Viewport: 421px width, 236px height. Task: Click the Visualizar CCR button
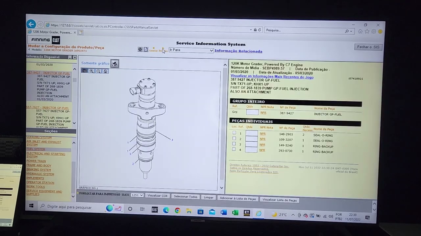157,196
